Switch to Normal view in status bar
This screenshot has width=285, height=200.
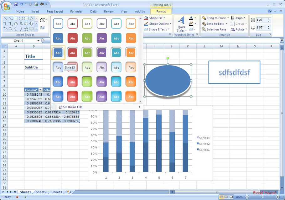(x=222, y=197)
